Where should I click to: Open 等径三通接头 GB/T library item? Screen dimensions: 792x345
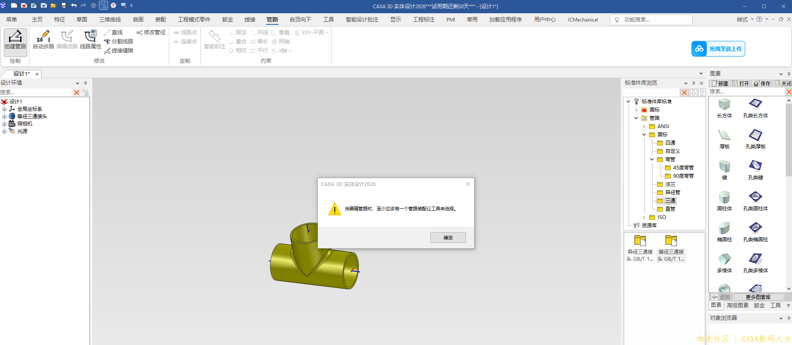[671, 248]
